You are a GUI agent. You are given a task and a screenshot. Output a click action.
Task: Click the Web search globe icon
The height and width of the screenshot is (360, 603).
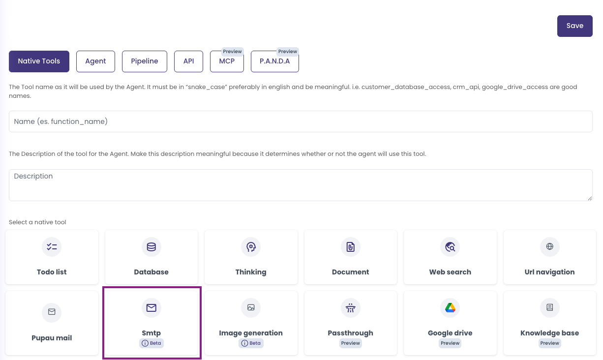click(x=450, y=247)
